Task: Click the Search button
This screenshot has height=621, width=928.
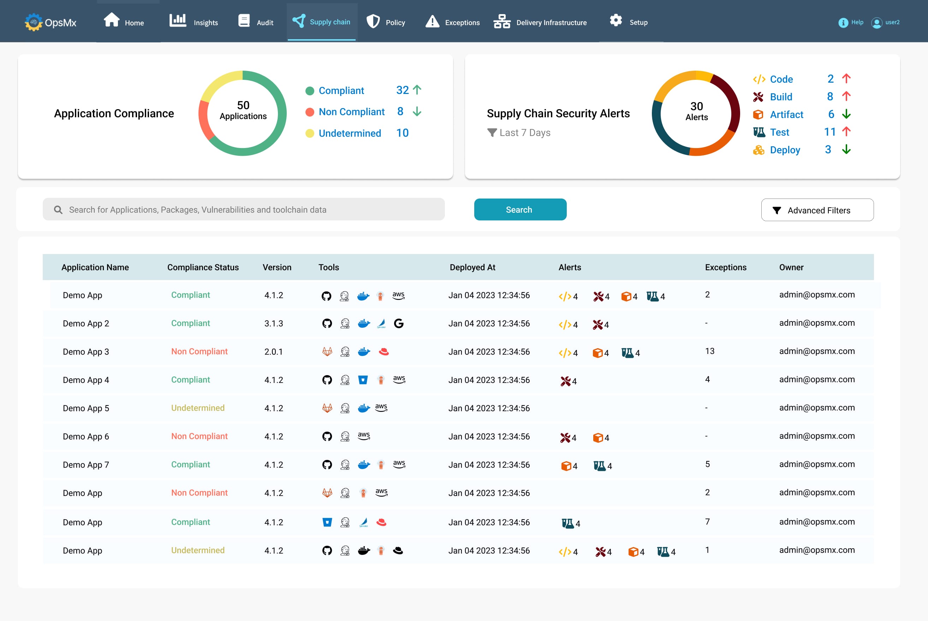Action: pos(520,209)
